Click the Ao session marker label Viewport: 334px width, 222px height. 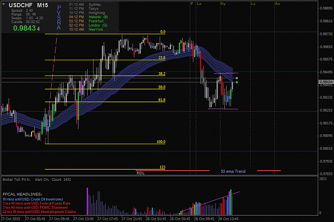pyautogui.click(x=277, y=4)
